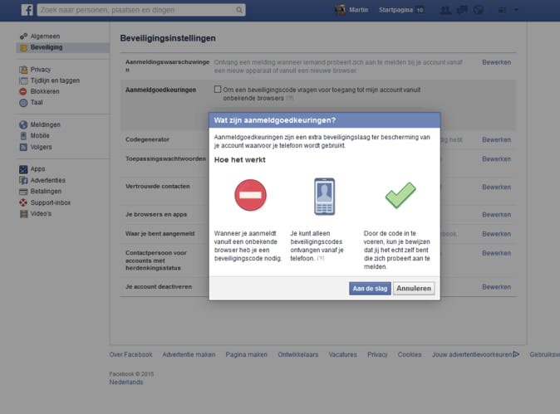Click Bewerken for Je browsers en apps
Screen dimensions: 560x414
pyautogui.click(x=496, y=215)
